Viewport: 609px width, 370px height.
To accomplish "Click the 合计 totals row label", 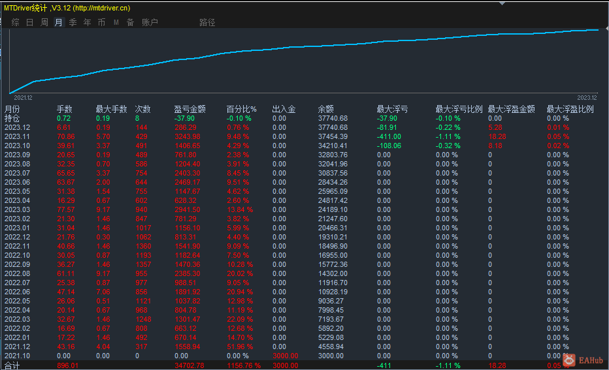I will (12, 365).
